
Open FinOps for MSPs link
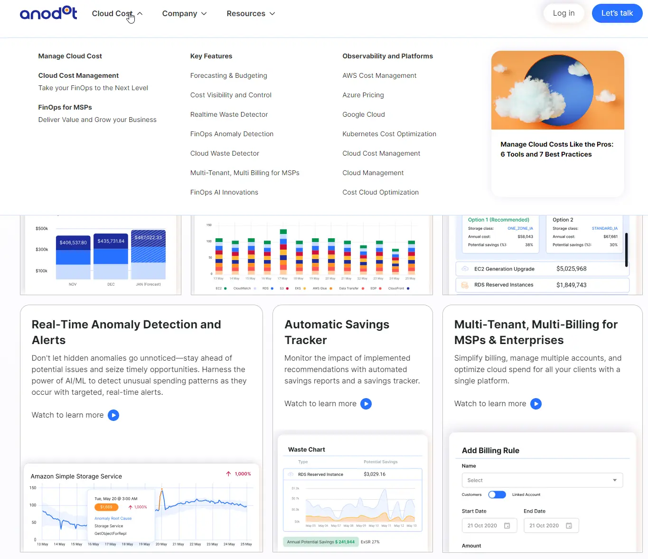pyautogui.click(x=65, y=107)
